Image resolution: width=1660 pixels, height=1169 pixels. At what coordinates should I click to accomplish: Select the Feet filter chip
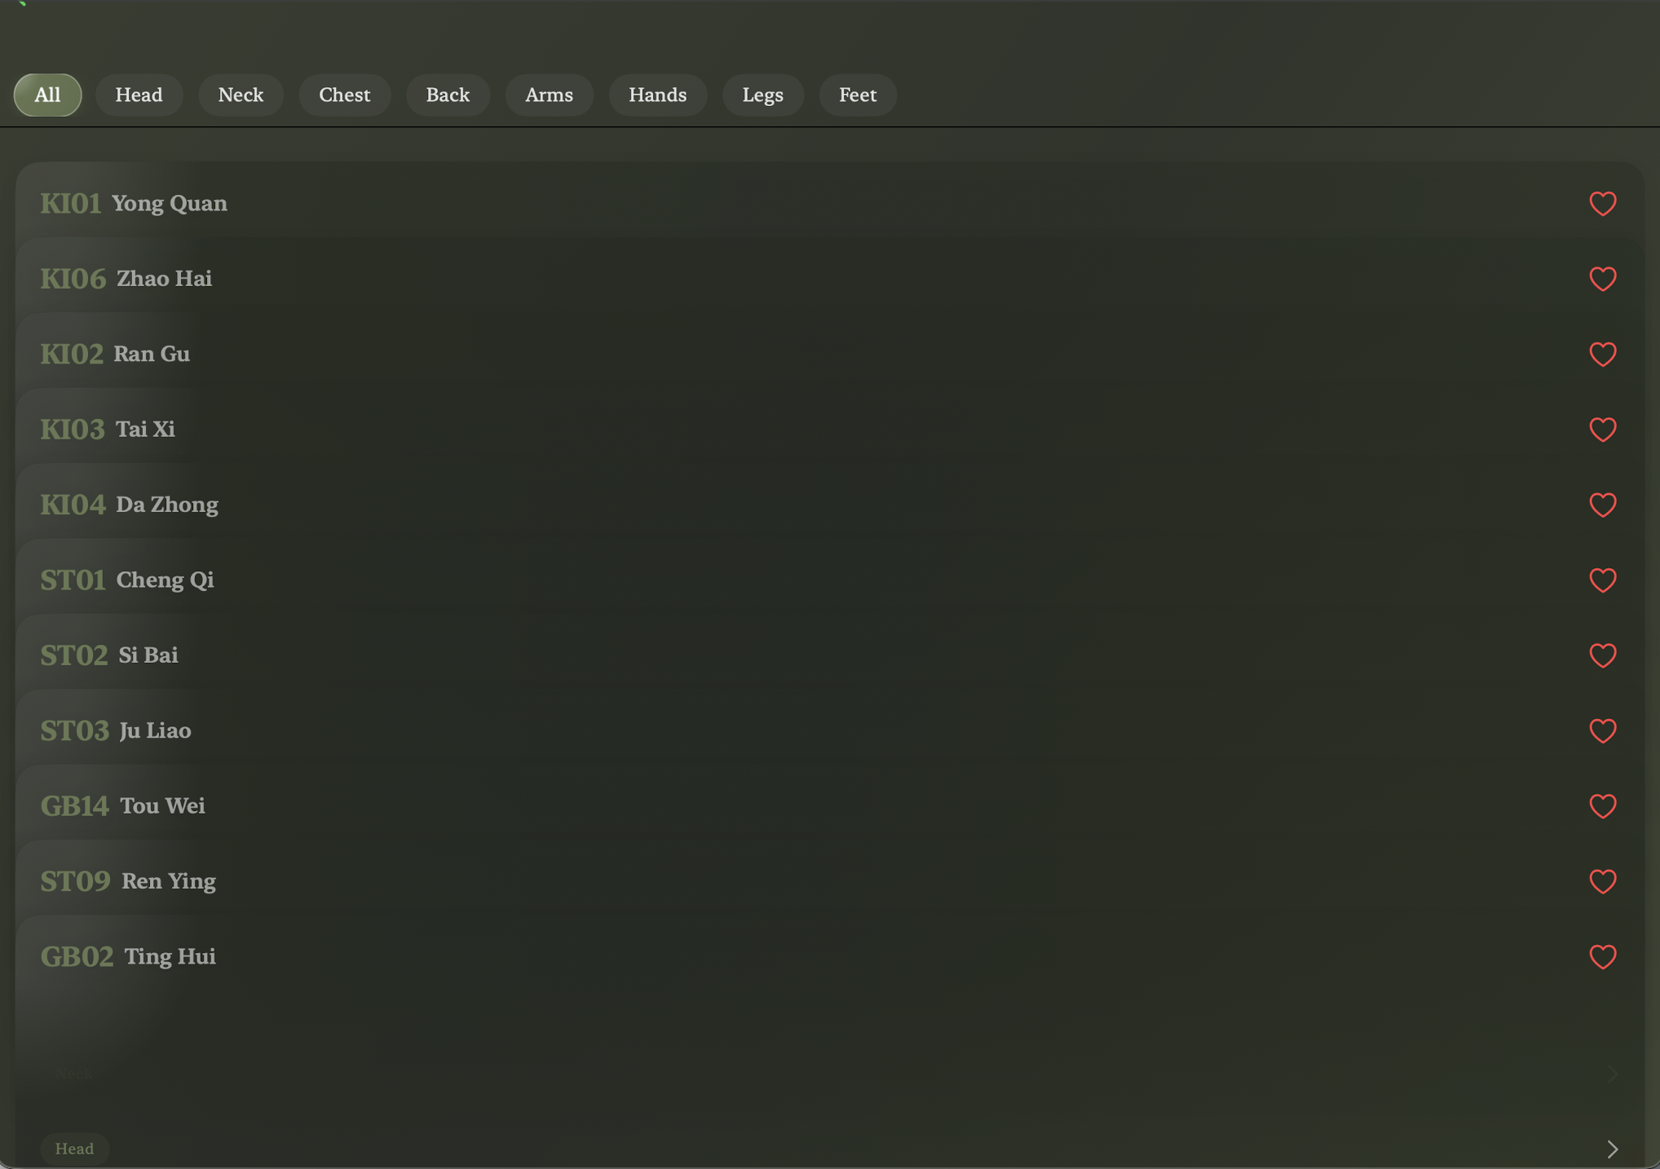[x=858, y=95]
